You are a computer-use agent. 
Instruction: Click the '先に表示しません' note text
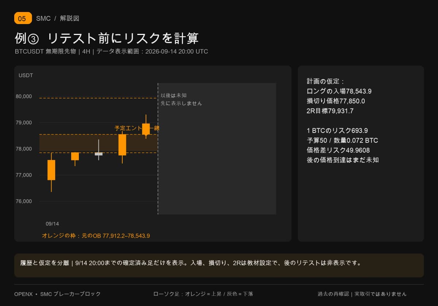[181, 103]
